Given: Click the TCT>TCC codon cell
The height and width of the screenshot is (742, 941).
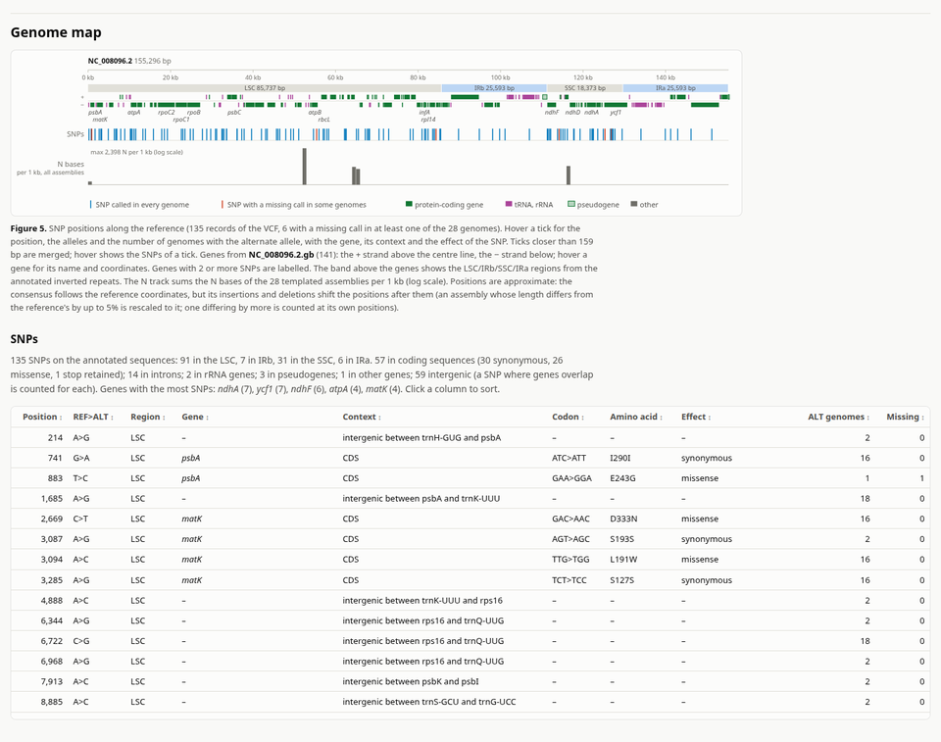Looking at the screenshot, I should click(x=569, y=580).
